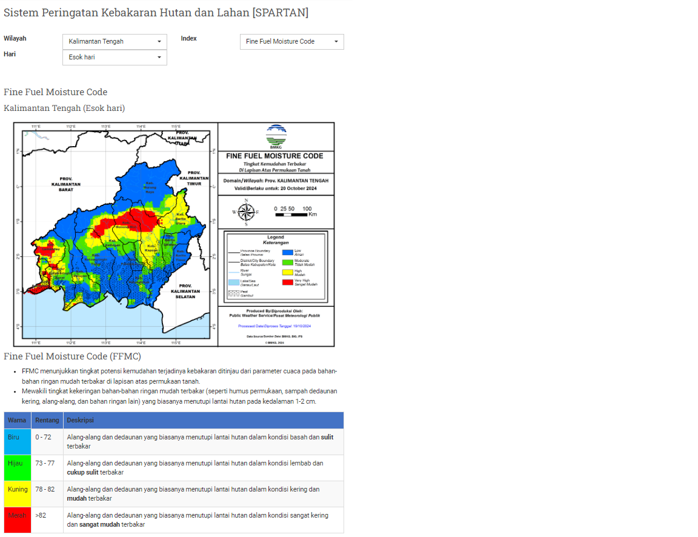Click the range value >82

[x=41, y=515]
